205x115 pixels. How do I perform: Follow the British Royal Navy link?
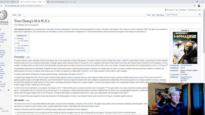(121, 63)
